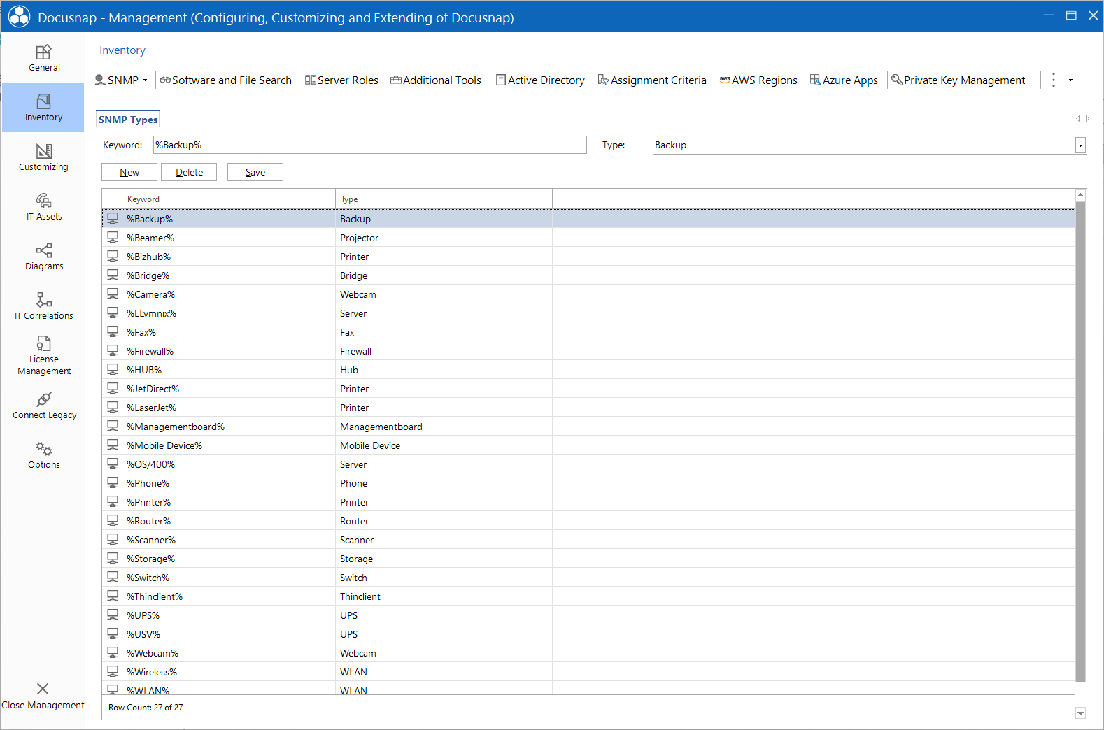The height and width of the screenshot is (730, 1104).
Task: Click the Delete button
Action: 189,172
